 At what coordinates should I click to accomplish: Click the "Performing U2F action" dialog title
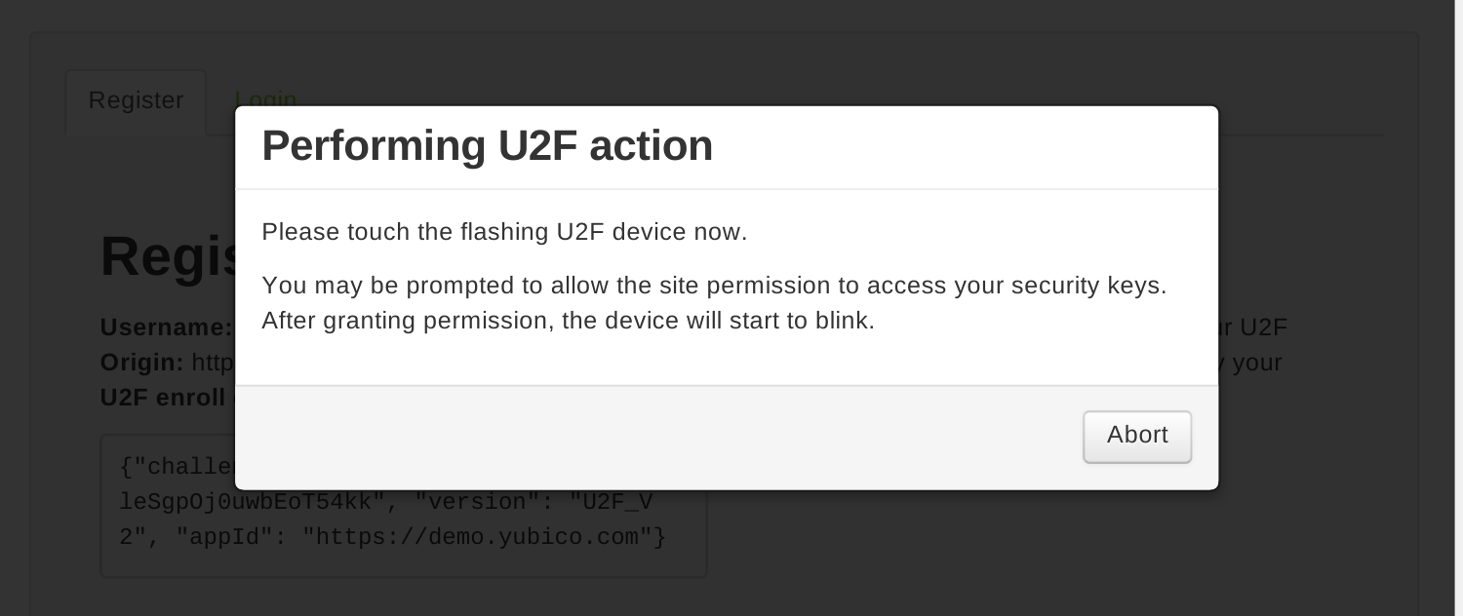point(487,146)
